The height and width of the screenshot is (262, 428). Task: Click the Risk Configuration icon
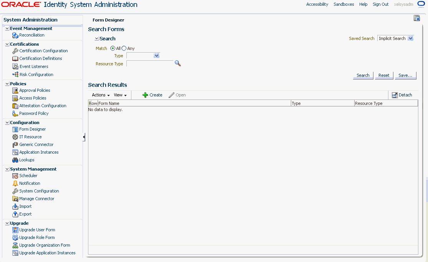15,75
